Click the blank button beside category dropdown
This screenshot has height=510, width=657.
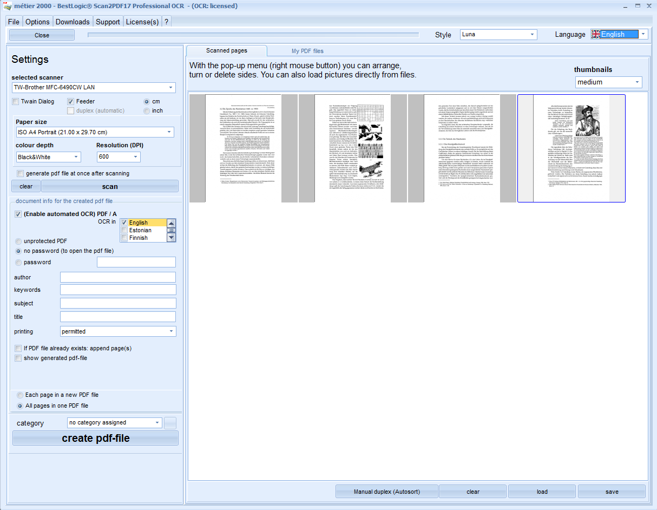[x=170, y=423]
